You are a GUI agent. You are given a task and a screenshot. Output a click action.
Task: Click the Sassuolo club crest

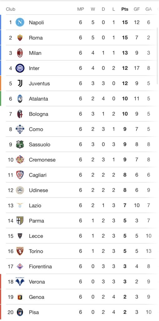(20, 144)
